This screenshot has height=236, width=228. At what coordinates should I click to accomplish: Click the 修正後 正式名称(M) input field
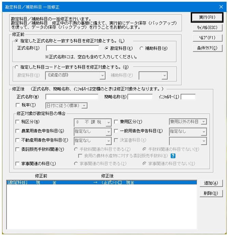point(72,97)
